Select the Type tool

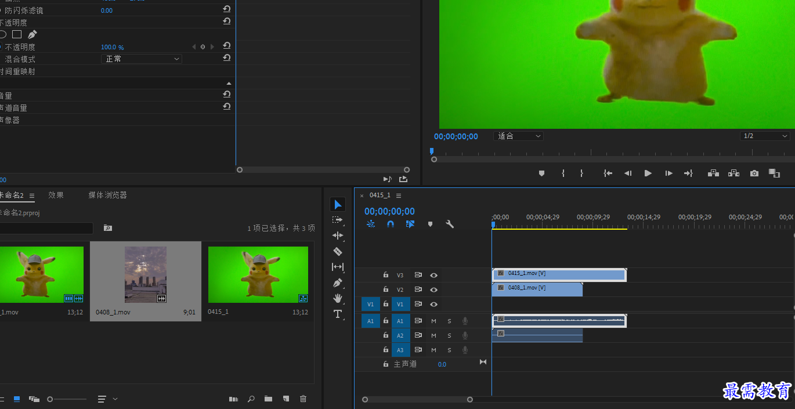point(338,314)
